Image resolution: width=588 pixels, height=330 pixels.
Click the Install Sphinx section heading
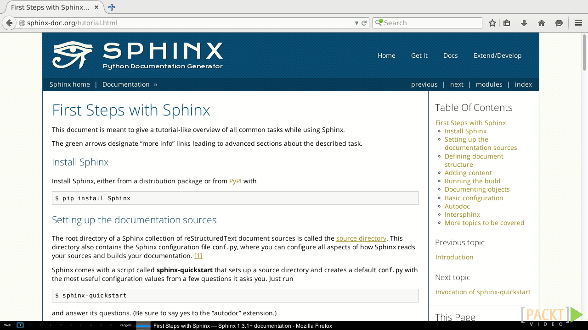tap(80, 162)
